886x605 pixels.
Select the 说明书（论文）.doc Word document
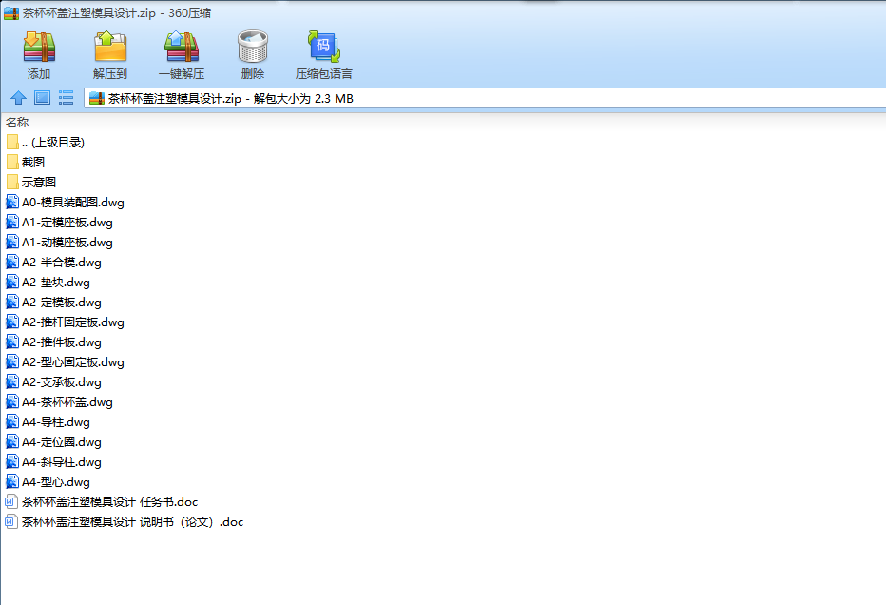coord(125,522)
